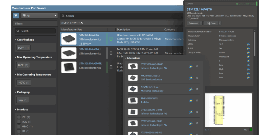Enable the I2C interface checkbox
The image size is (259, 135).
click(19, 117)
